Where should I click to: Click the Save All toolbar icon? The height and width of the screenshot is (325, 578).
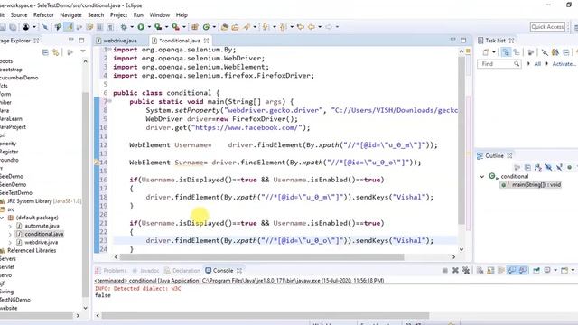13,27
